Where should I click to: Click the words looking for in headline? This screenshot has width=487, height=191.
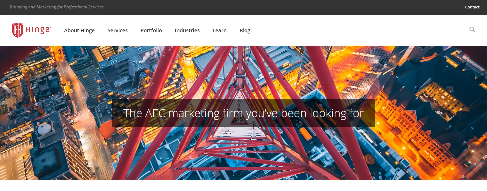[x=337, y=113]
